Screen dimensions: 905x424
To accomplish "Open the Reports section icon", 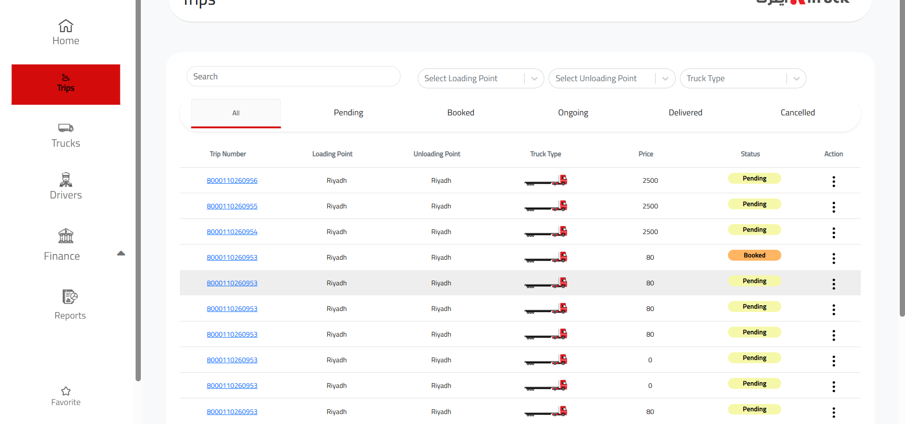I will [70, 297].
